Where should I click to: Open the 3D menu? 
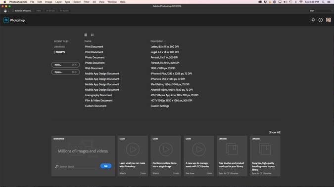94,2
